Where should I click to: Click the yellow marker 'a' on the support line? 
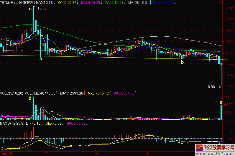[x=41, y=59]
